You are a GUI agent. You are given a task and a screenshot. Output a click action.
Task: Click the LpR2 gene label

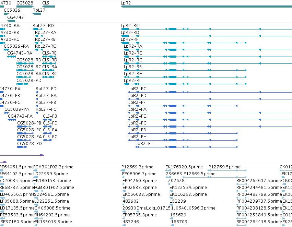click(x=126, y=3)
